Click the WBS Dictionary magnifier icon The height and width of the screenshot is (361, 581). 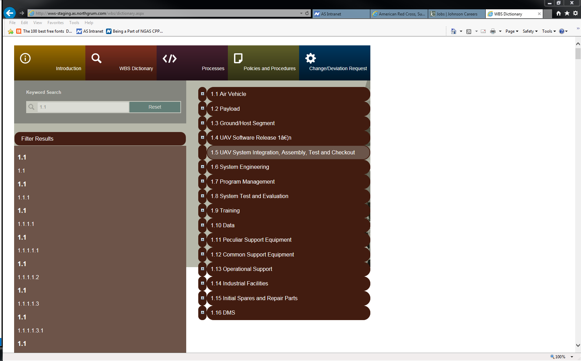(x=96, y=58)
